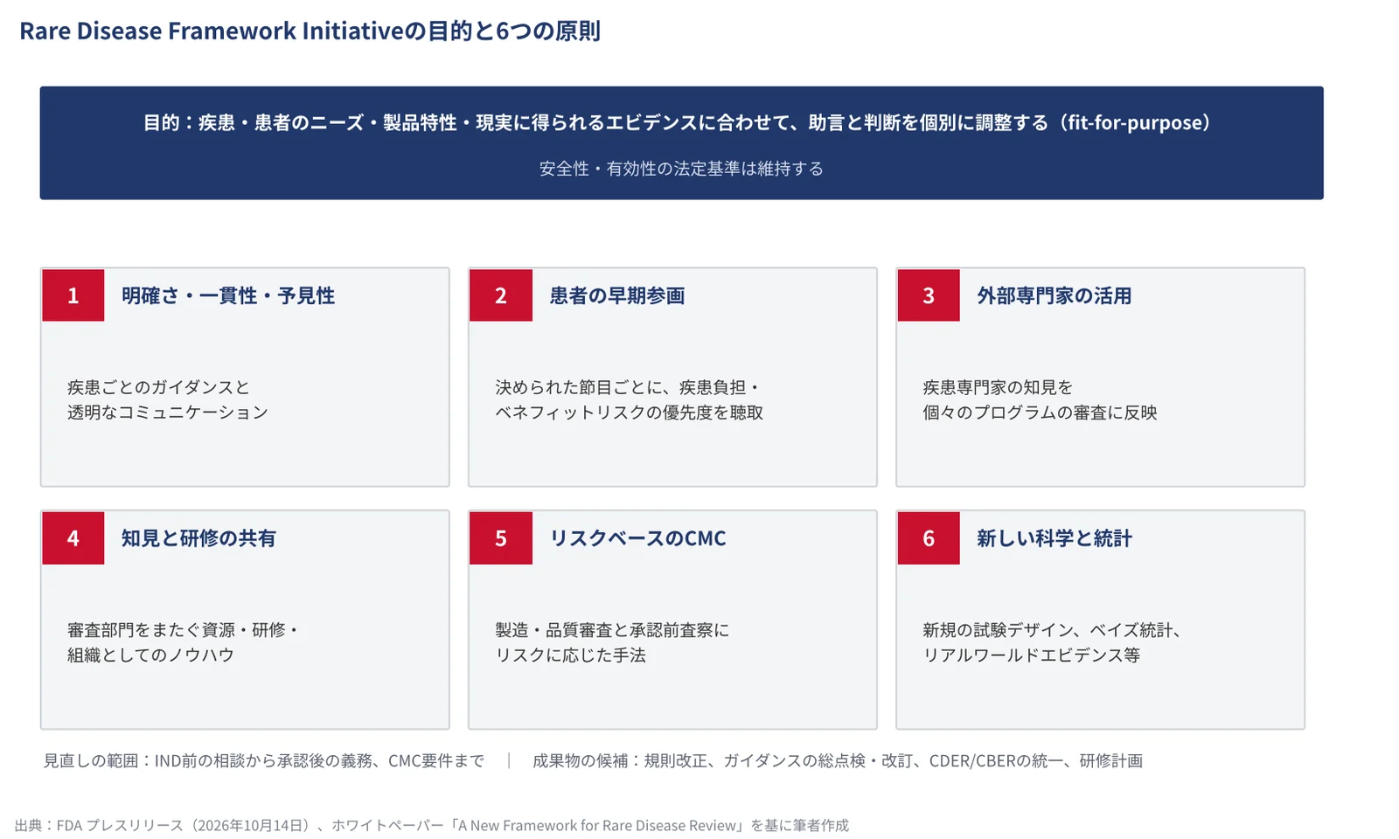1399x839 pixels.
Task: Click the '安全性・有効性の法定基準は維持する' subtitle
Action: point(681,169)
